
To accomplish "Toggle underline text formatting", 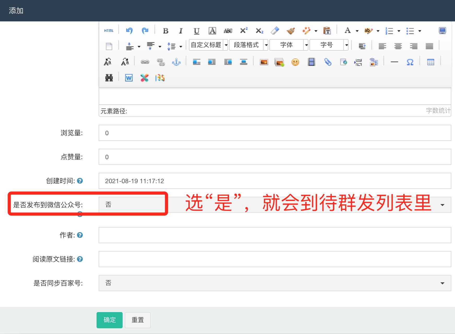I will 196,31.
